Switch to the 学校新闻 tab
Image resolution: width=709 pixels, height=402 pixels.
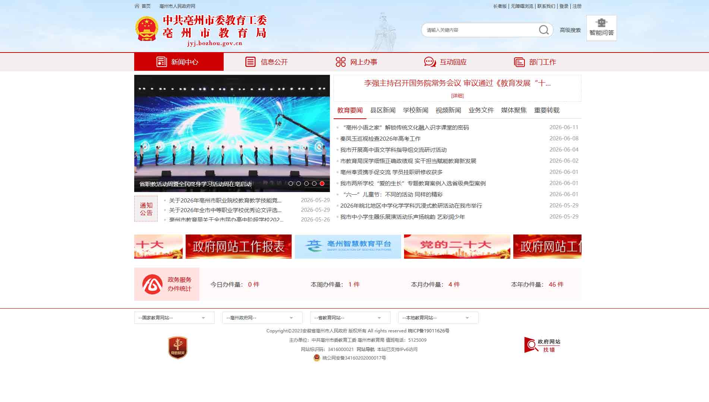416,110
